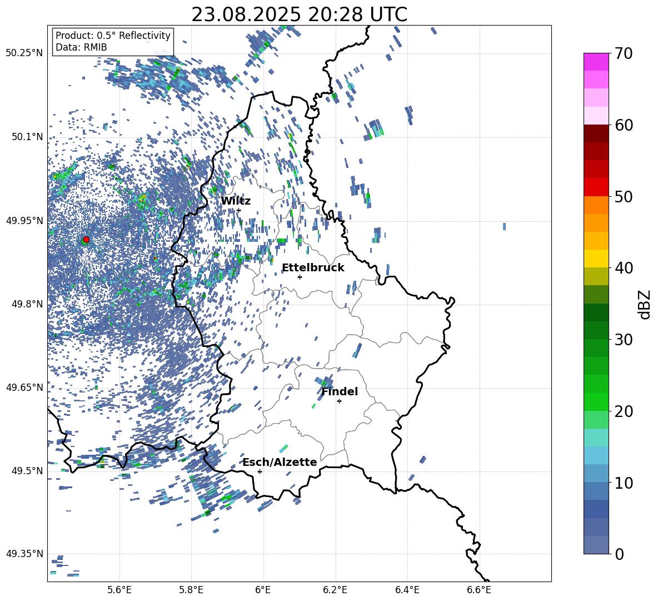Click the 6.2°E longitude label
This screenshot has height=601, width=658.
[335, 590]
